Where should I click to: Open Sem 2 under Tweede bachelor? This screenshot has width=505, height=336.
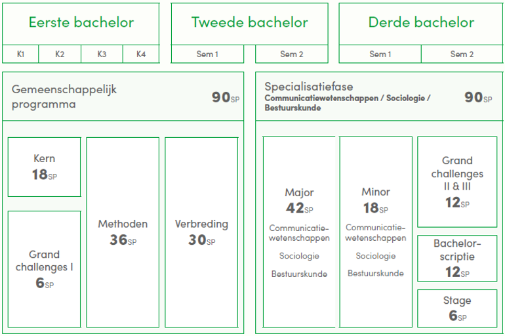coord(292,54)
